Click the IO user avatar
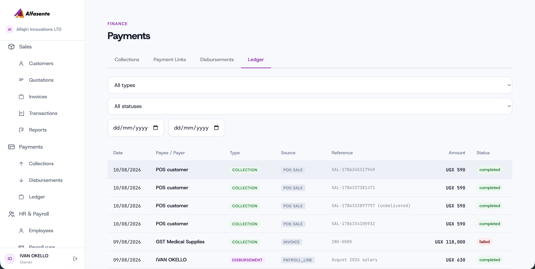 click(10, 259)
